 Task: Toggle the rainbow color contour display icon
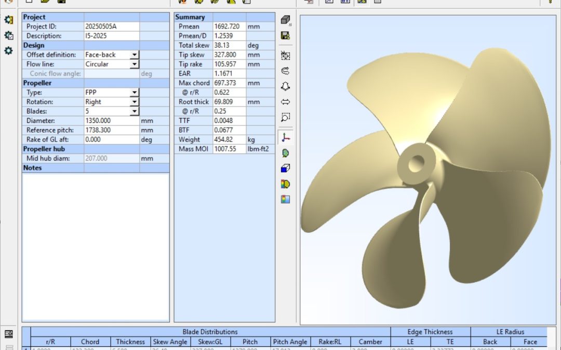pos(285,184)
